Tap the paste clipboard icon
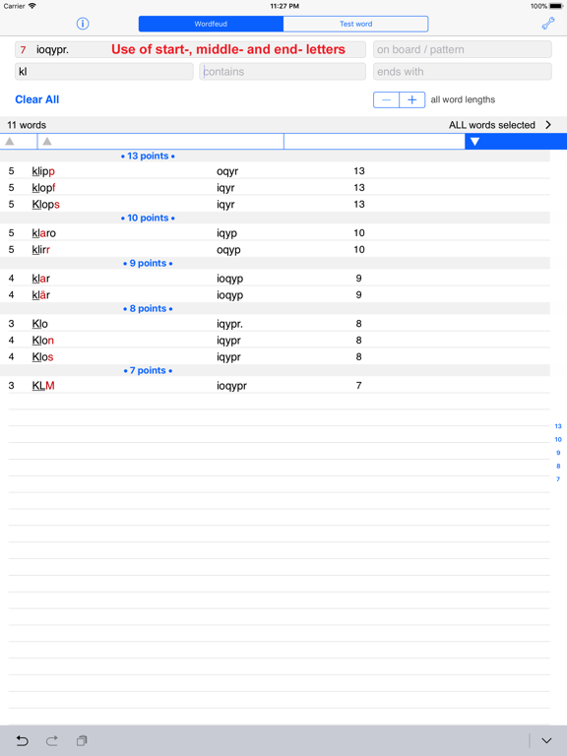This screenshot has height=756, width=567. [82, 740]
